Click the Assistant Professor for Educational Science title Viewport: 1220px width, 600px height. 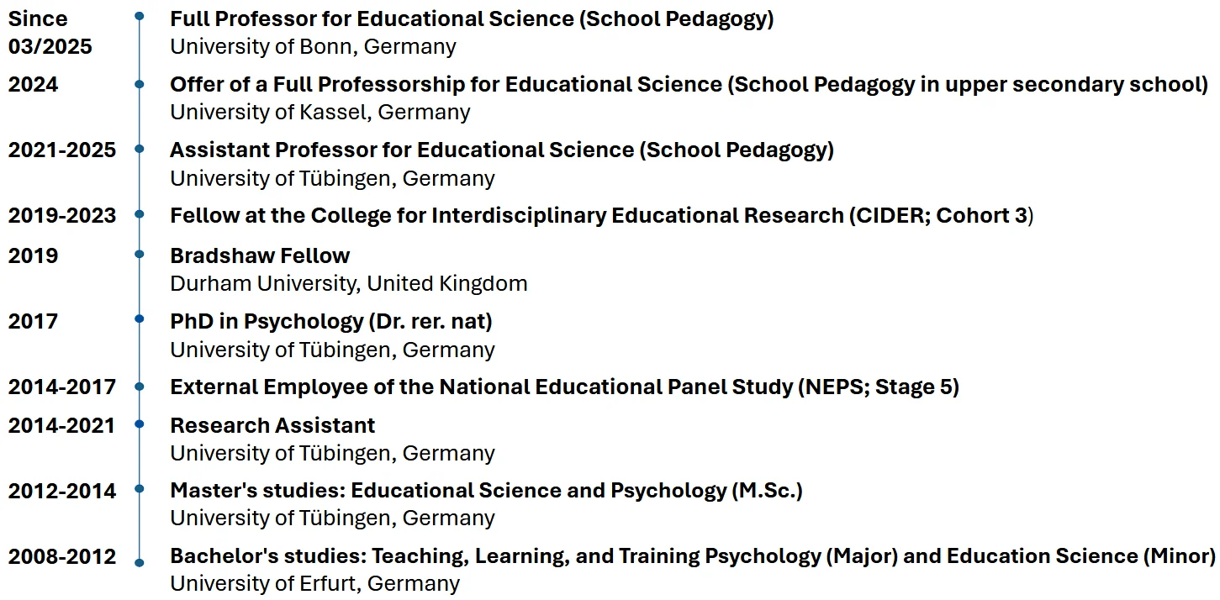pos(501,150)
